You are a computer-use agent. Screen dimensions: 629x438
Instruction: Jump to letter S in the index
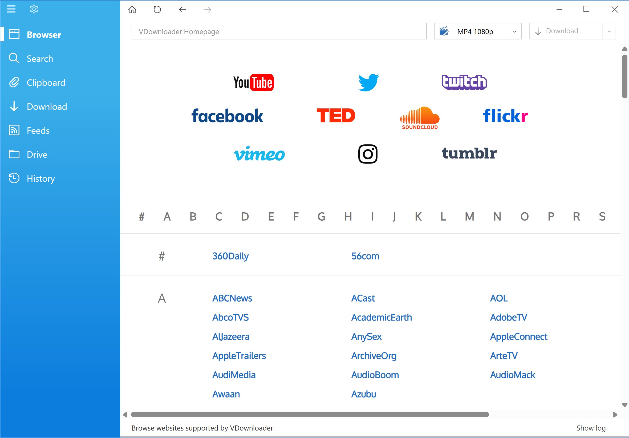pos(602,216)
